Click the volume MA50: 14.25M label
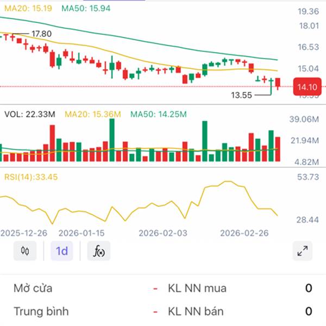Viewport: 326px width, 326px height. click(x=159, y=114)
